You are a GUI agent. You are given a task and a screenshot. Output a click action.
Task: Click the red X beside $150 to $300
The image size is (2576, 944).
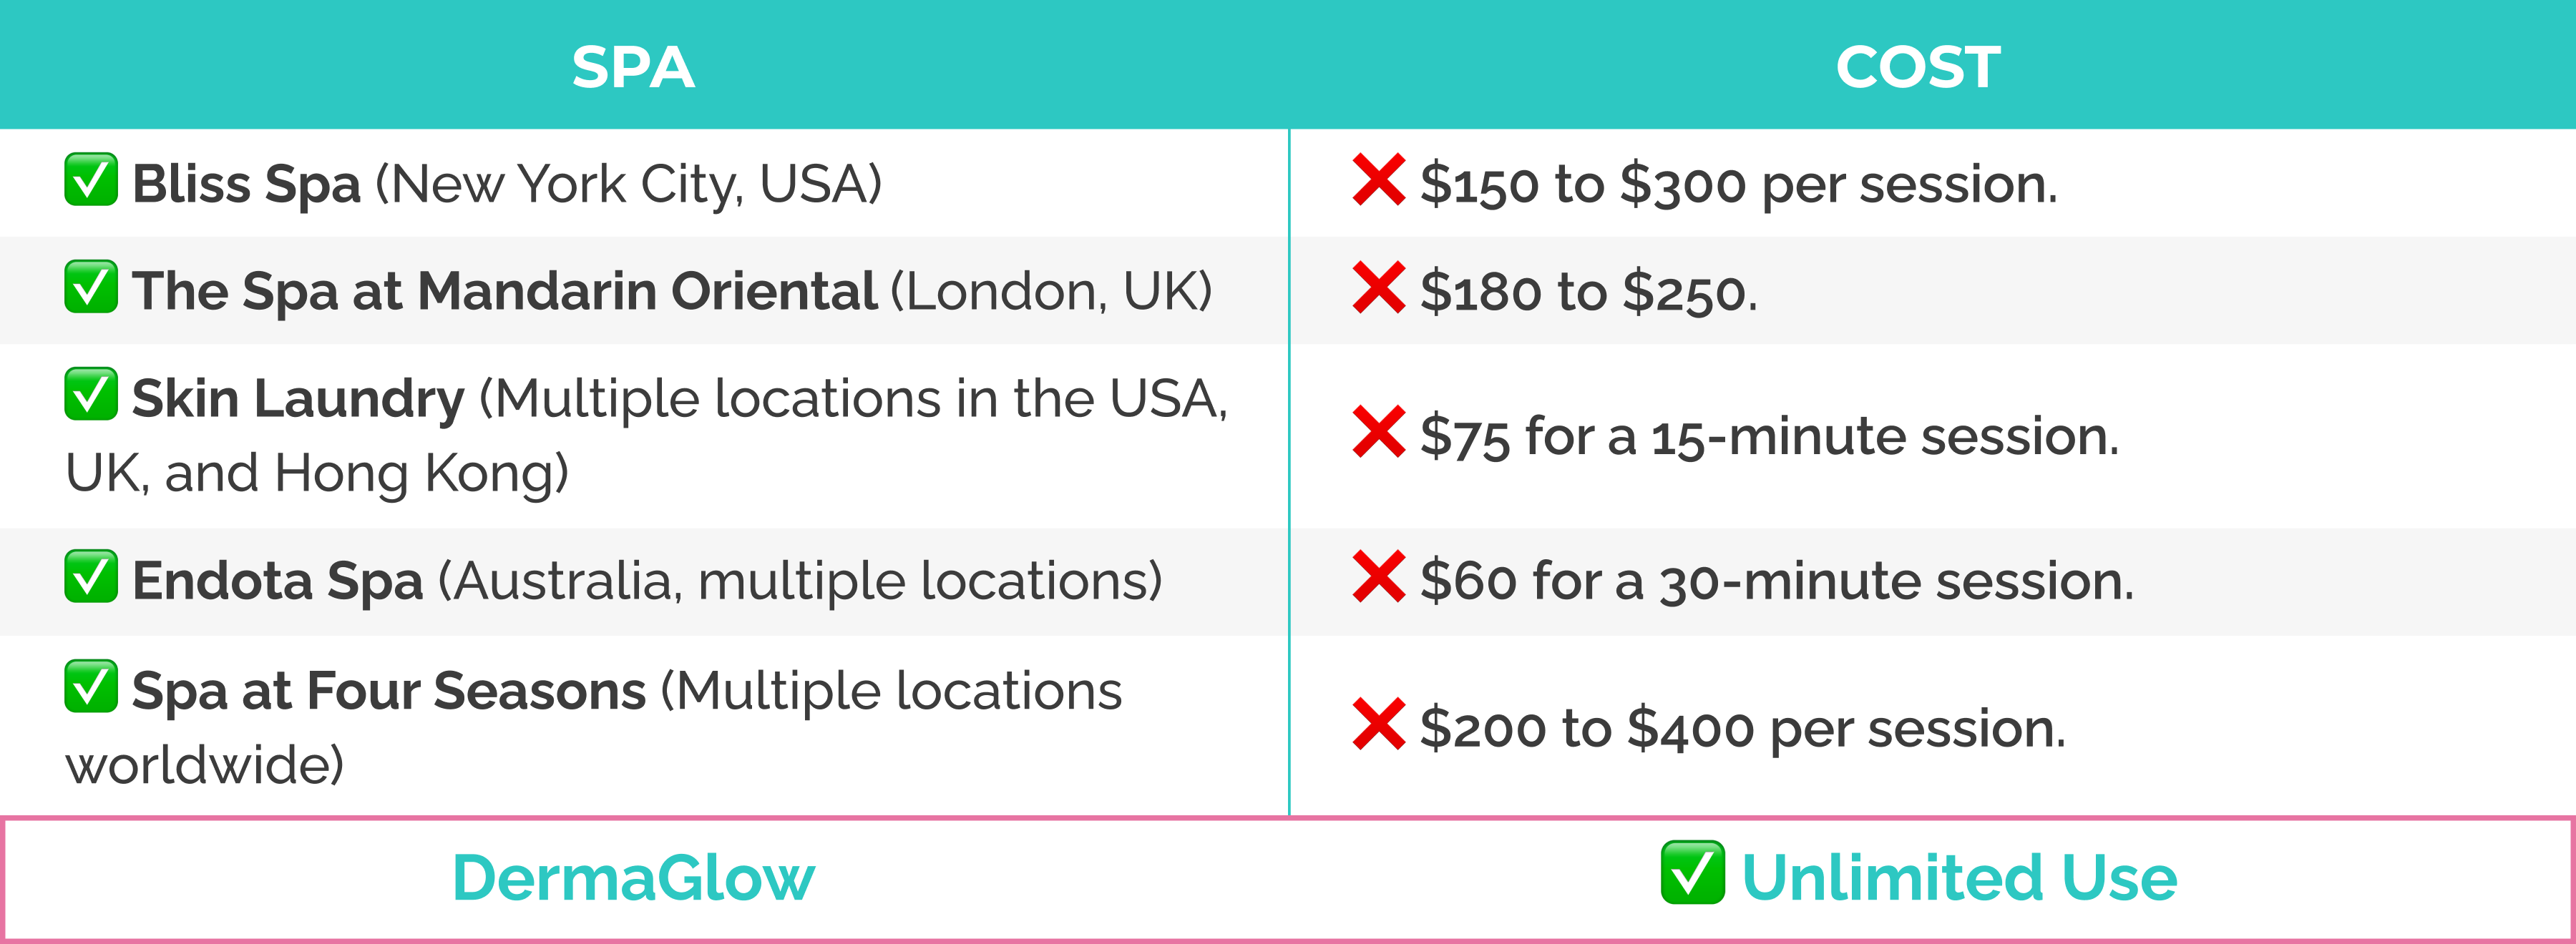click(x=1378, y=180)
